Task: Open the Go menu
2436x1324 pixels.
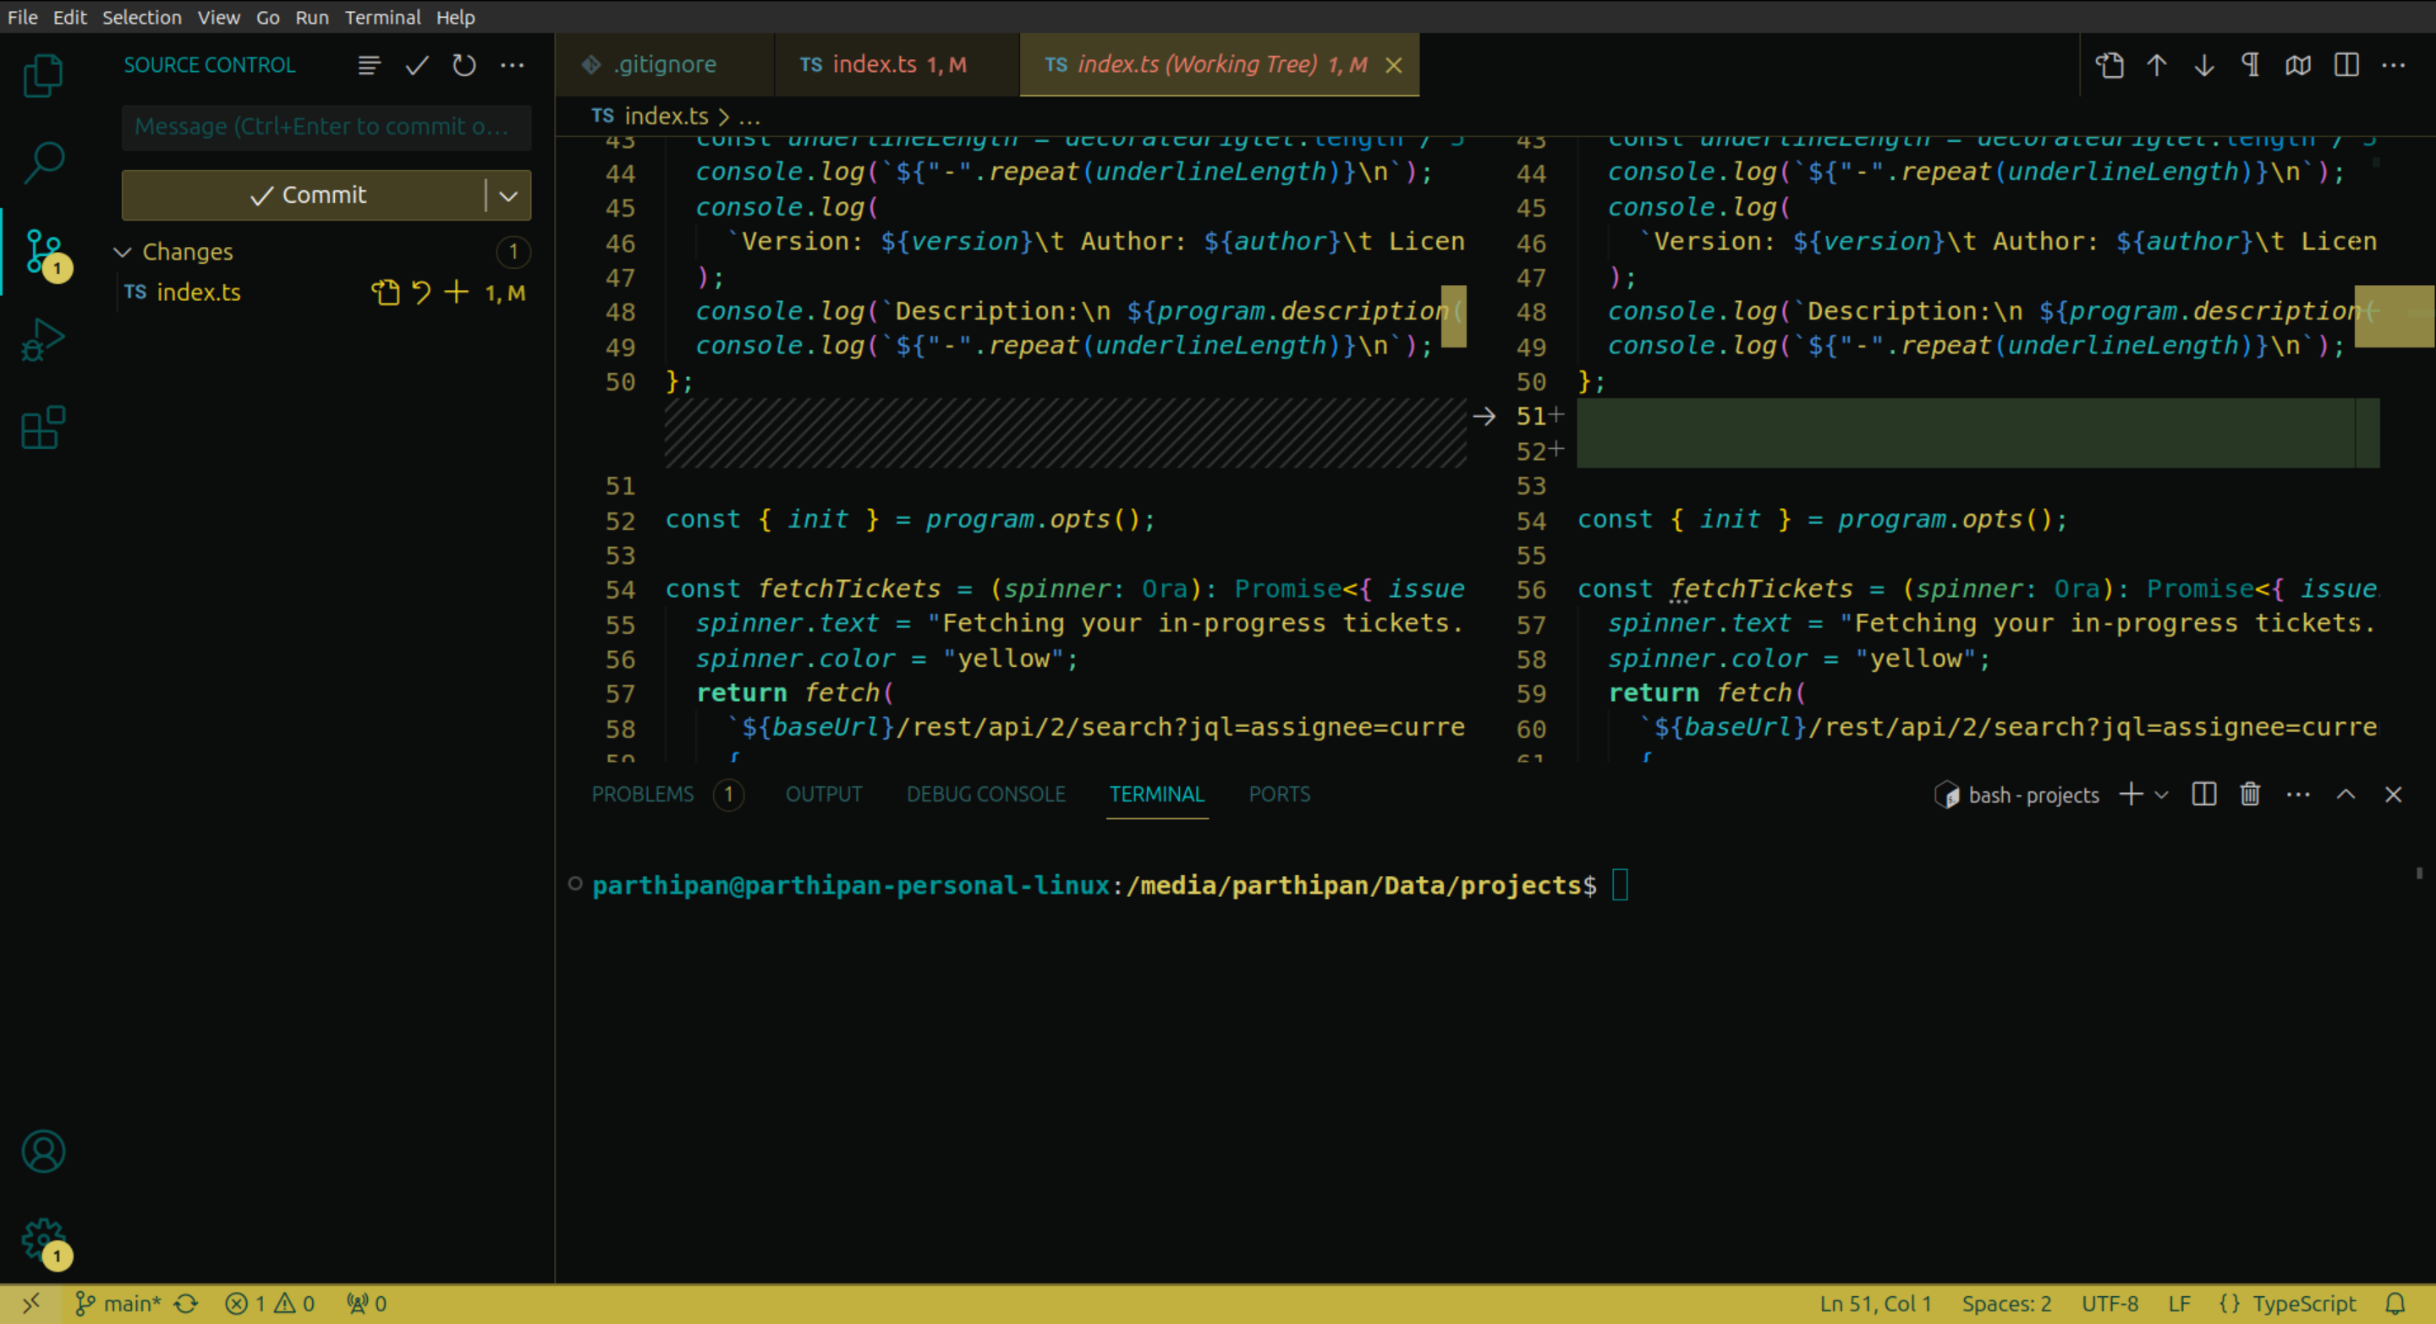Action: (x=267, y=17)
